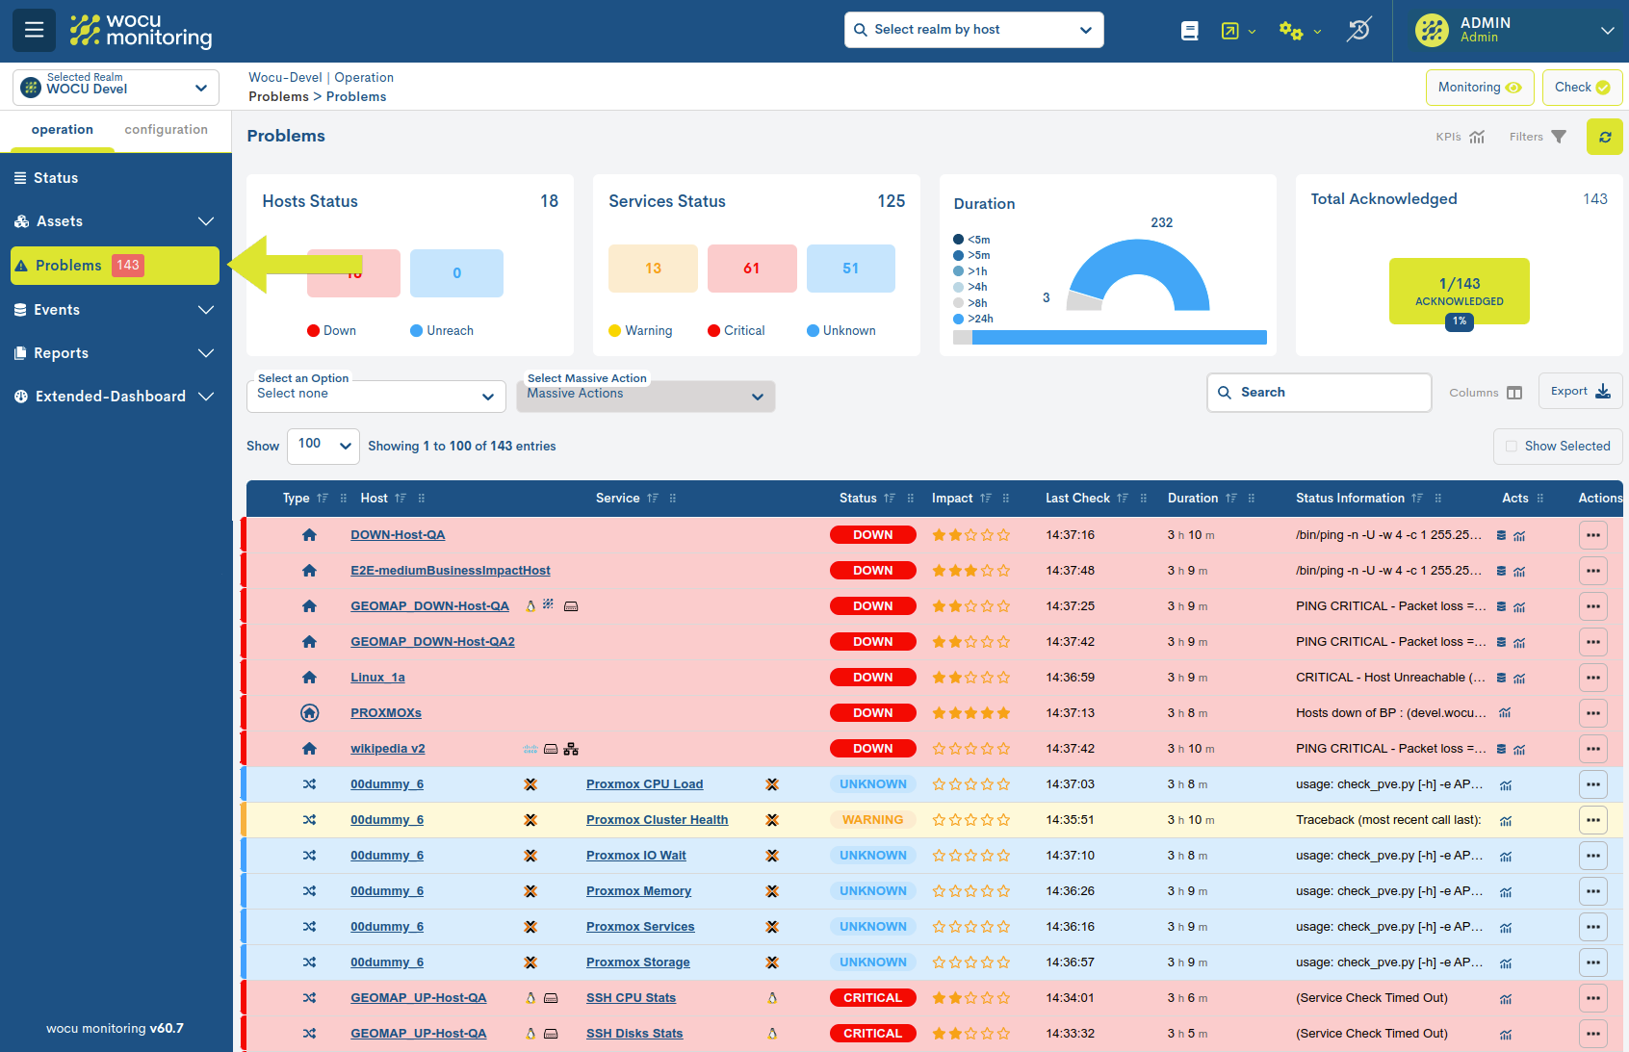
Task: Click the crossed-out compass icon in the header
Action: click(x=1358, y=30)
